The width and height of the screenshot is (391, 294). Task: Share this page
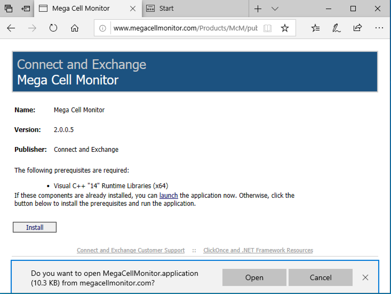pyautogui.click(x=357, y=28)
